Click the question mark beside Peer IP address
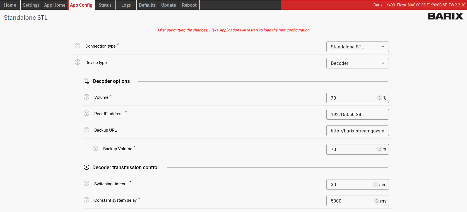Image resolution: width=467 pixels, height=212 pixels. click(86, 113)
